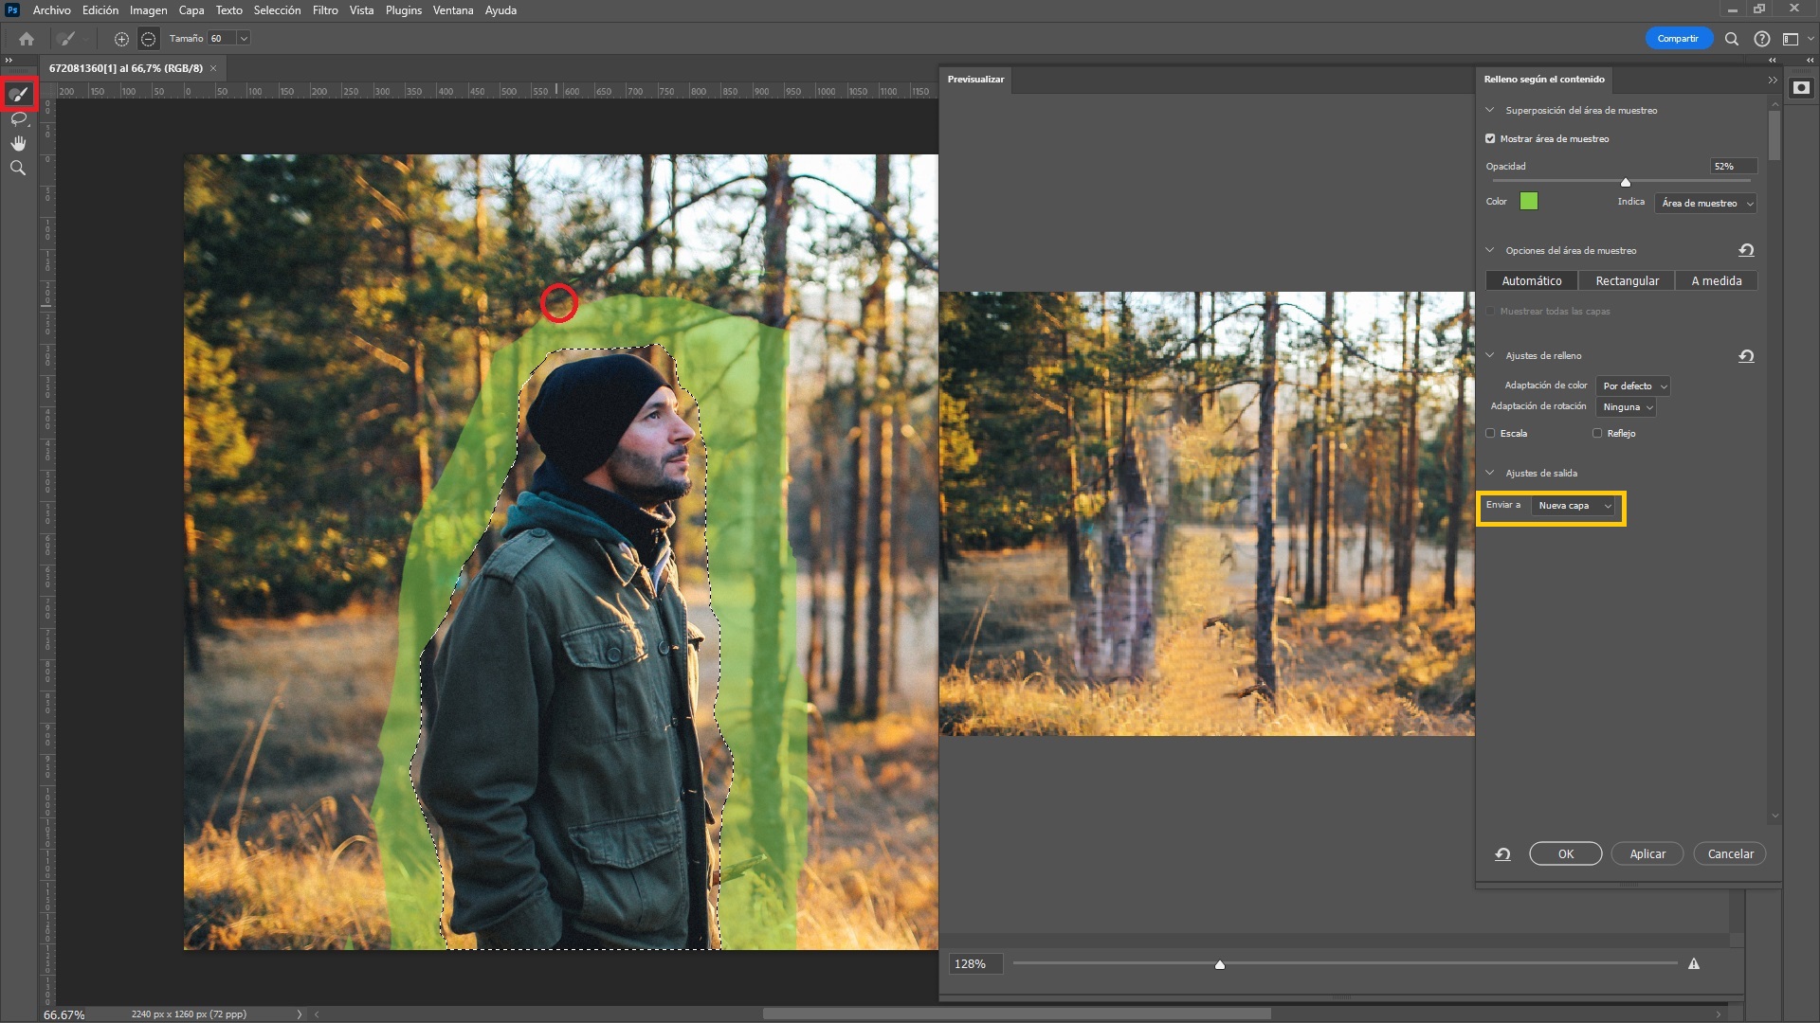The image size is (1820, 1023).
Task: Click the horizontal scrollbar below canvas
Action: (x=1016, y=1014)
